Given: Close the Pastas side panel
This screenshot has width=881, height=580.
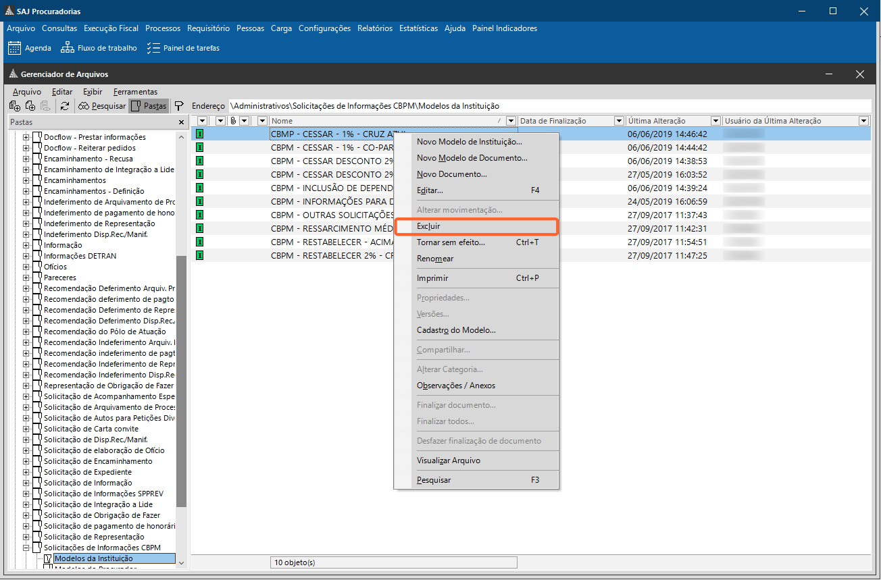Looking at the screenshot, I should pos(181,122).
